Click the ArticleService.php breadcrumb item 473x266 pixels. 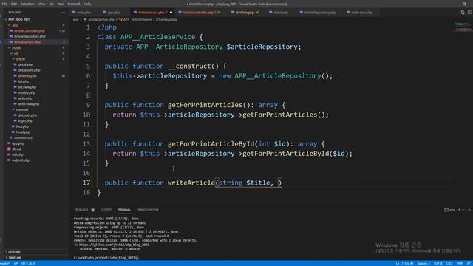[x=101, y=20]
